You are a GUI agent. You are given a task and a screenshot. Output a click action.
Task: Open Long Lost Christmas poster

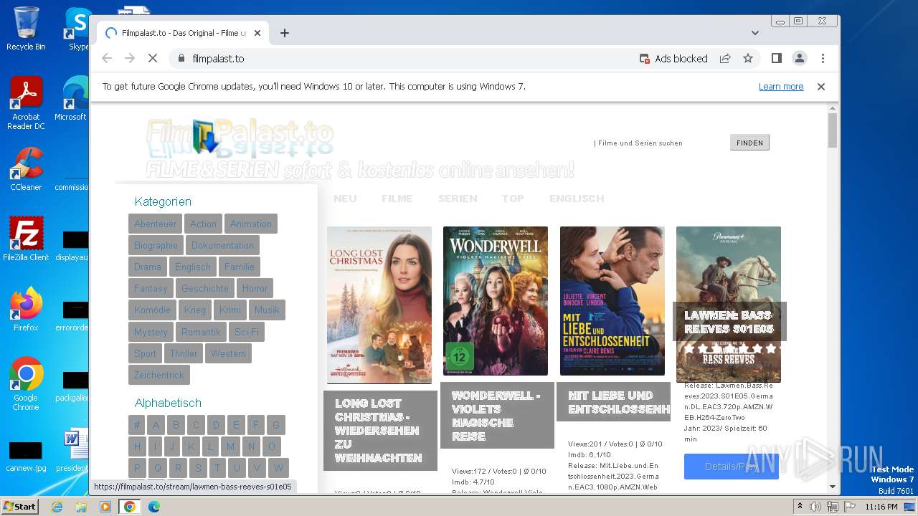[379, 305]
